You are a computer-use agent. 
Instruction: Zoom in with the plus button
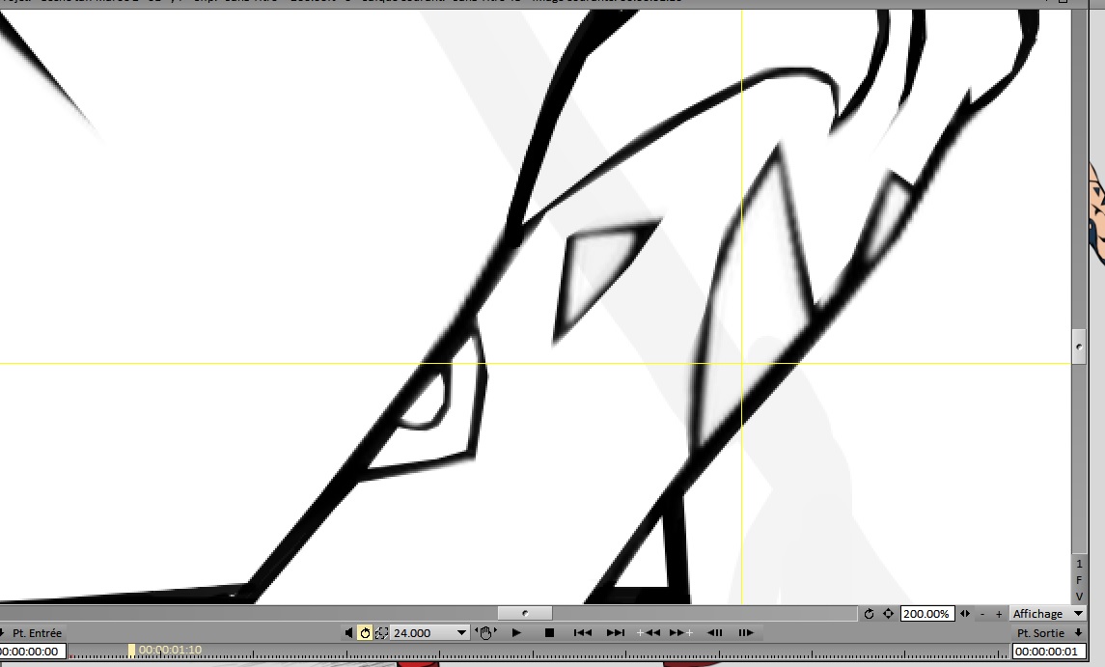pos(999,614)
